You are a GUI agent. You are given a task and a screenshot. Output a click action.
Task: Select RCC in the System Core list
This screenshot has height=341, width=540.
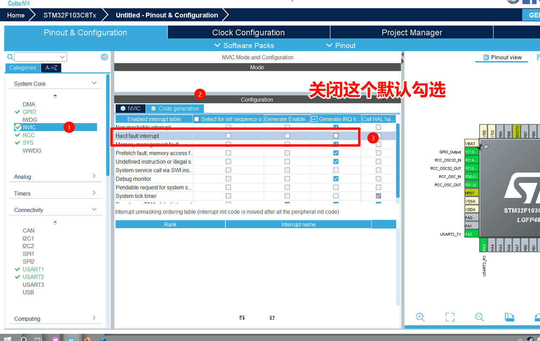point(29,135)
